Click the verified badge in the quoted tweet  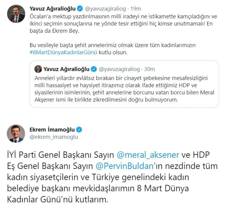coord(94,69)
